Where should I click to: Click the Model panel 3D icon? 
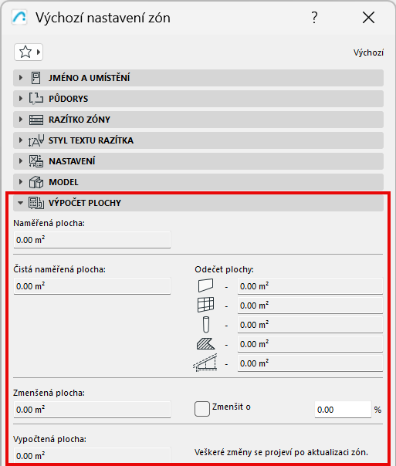pyautogui.click(x=36, y=182)
